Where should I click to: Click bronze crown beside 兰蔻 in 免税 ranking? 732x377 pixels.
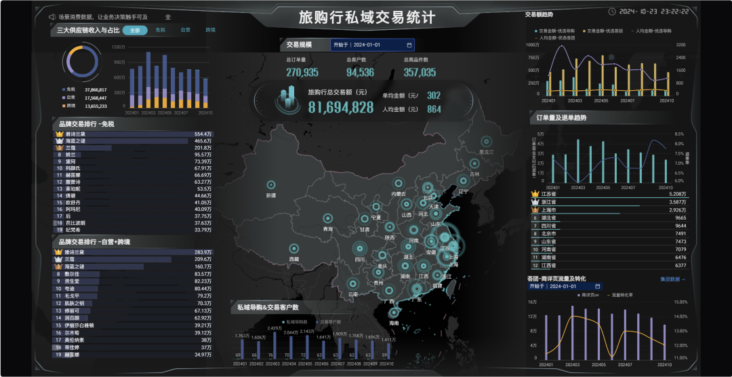pyautogui.click(x=59, y=148)
